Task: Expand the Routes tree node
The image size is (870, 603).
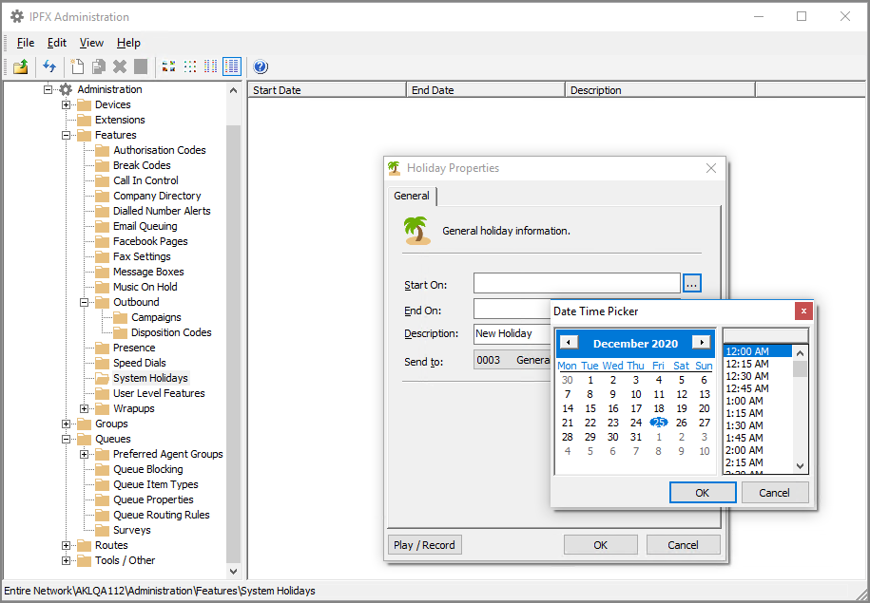Action: 66,545
